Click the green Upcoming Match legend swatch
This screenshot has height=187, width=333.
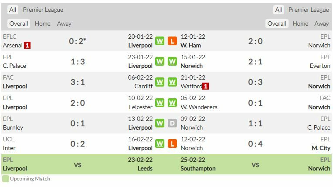coord(5,179)
